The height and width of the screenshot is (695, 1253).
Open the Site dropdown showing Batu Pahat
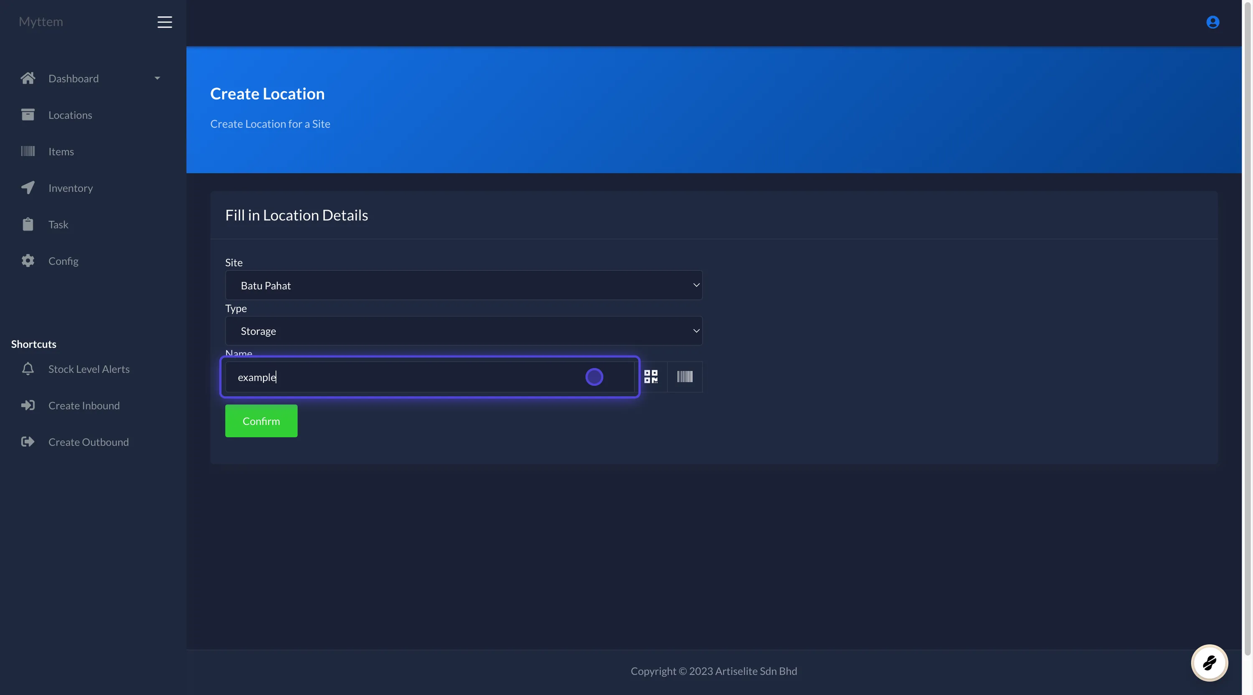pyautogui.click(x=463, y=286)
